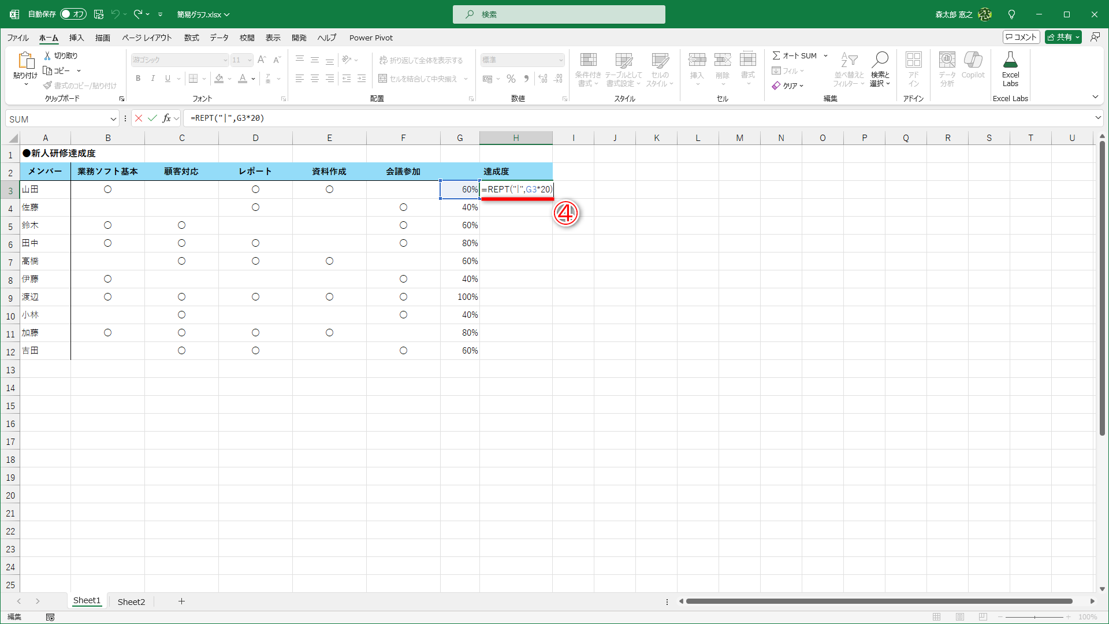Screen dimensions: 1109x624
Task: Switch to Page Layout view button
Action: point(960,617)
